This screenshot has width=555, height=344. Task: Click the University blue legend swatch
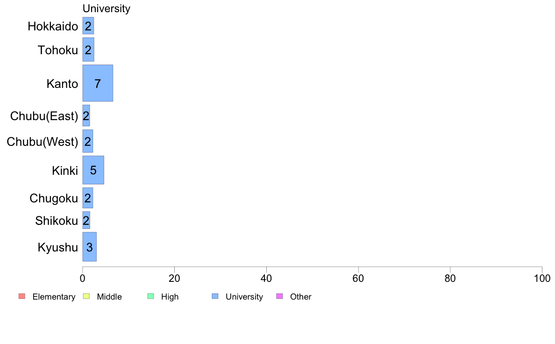coord(215,296)
